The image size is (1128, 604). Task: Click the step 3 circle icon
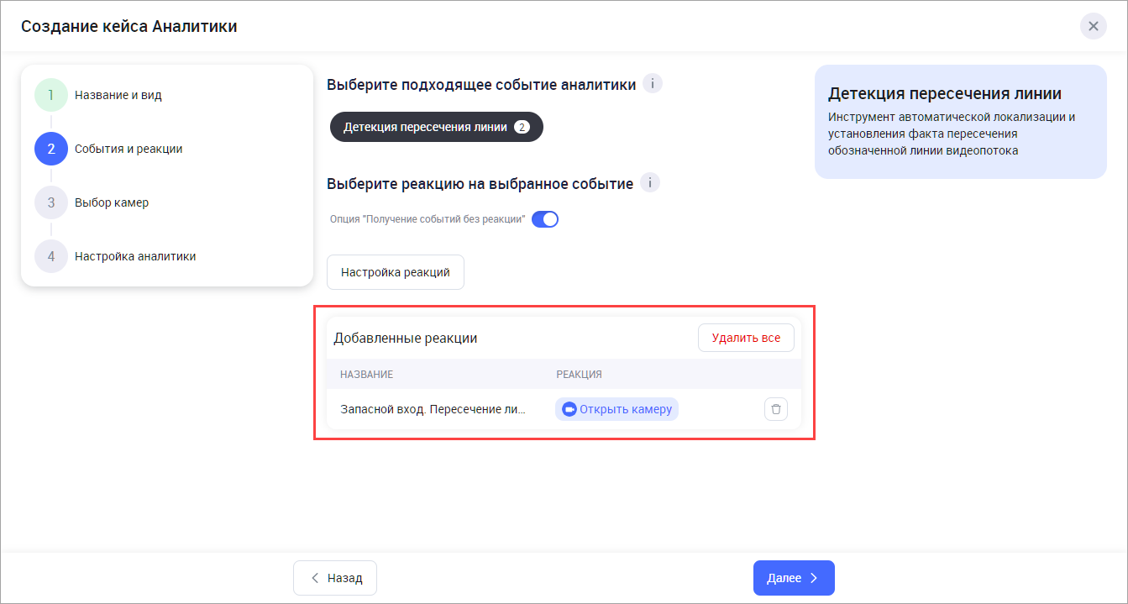click(x=51, y=202)
